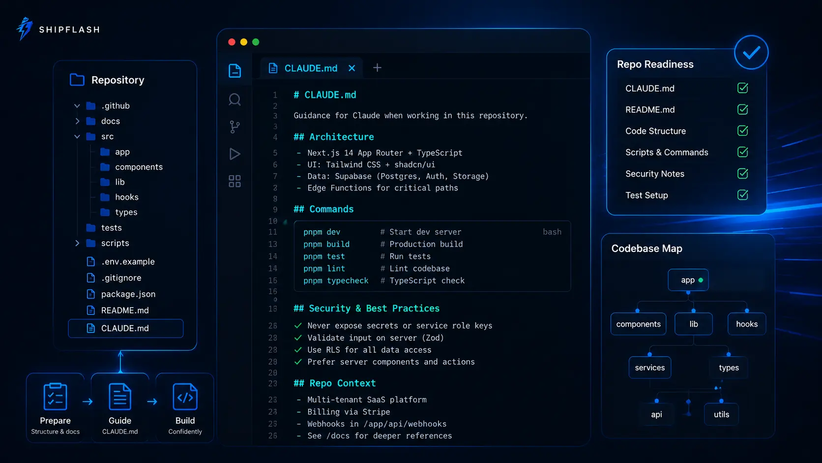Viewport: 822px width, 463px height.
Task: Collapse the .github folder chevron
Action: coord(77,106)
